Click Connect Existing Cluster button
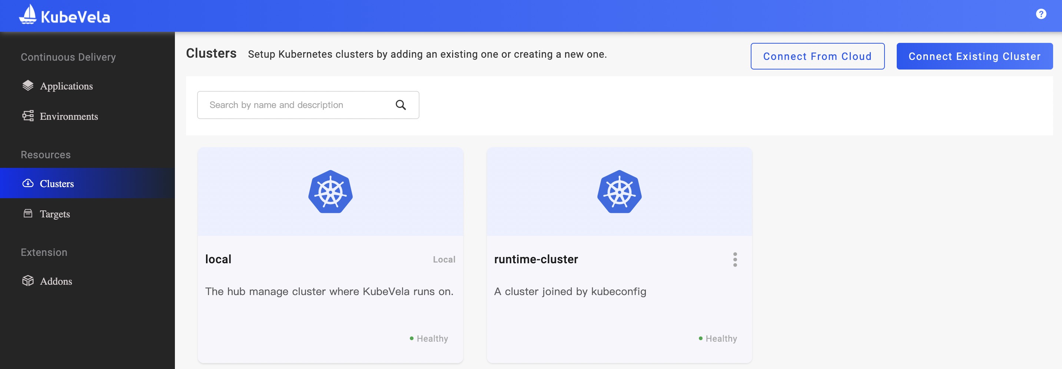 [974, 56]
